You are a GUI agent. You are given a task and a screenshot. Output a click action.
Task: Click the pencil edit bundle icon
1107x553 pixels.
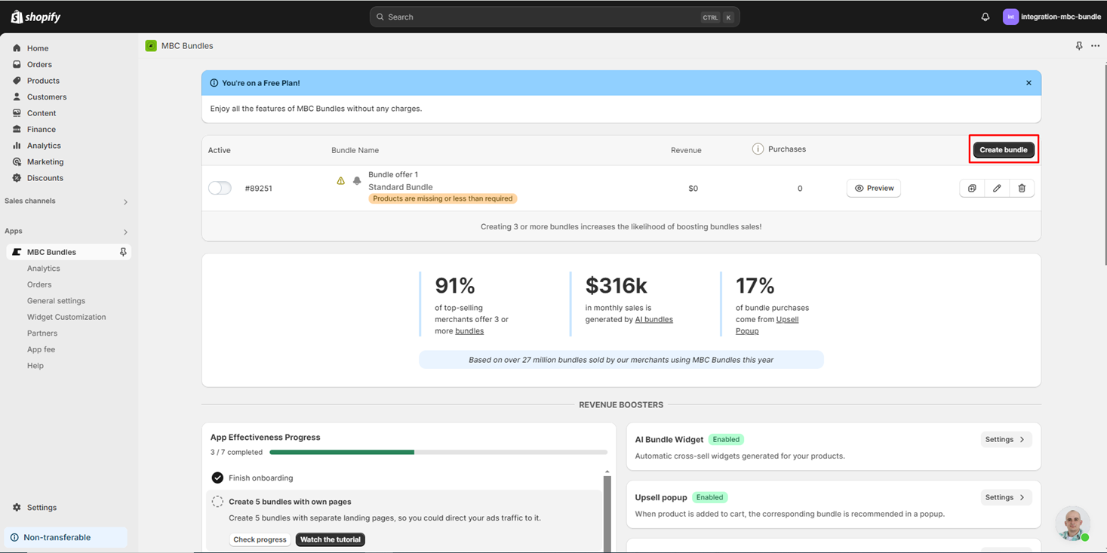click(997, 189)
